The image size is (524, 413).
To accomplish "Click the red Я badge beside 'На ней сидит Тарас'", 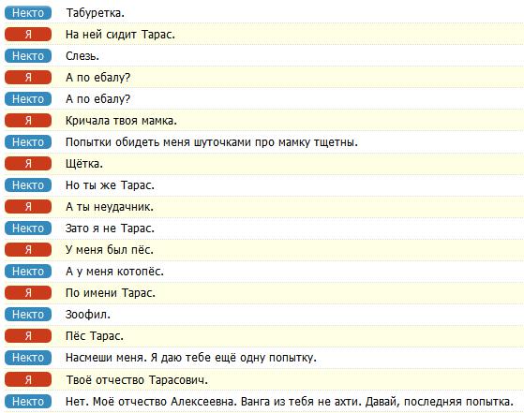I will [28, 35].
